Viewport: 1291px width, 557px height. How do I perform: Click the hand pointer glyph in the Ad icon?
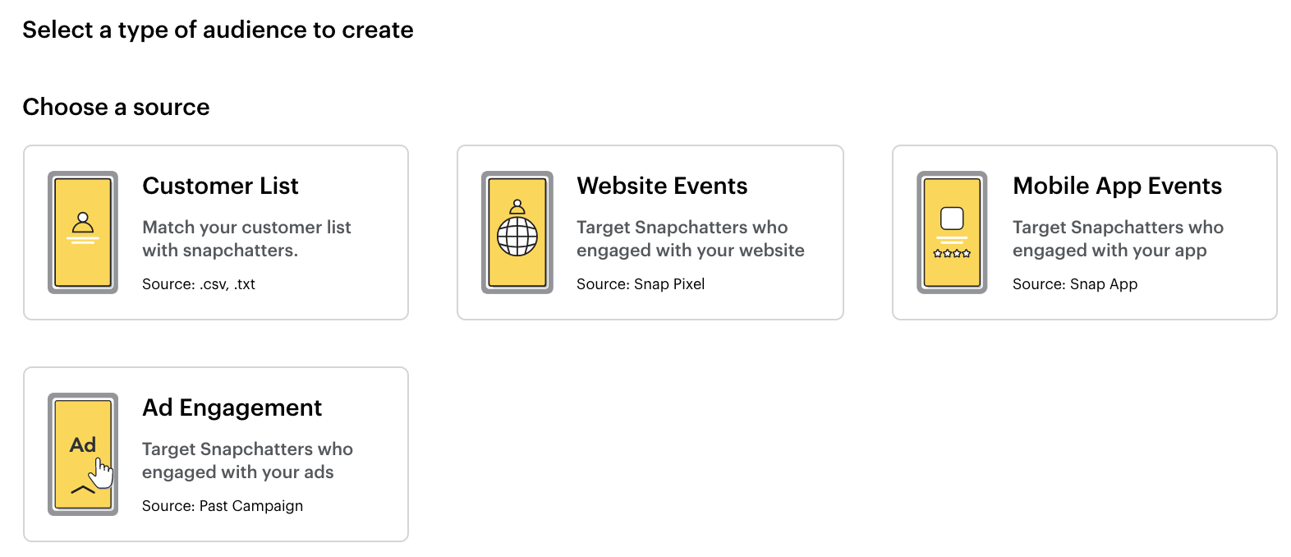tap(102, 472)
